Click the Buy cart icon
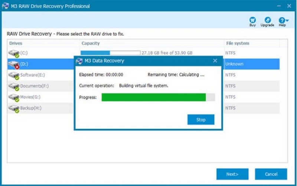The height and width of the screenshot is (186, 297). tap(252, 20)
